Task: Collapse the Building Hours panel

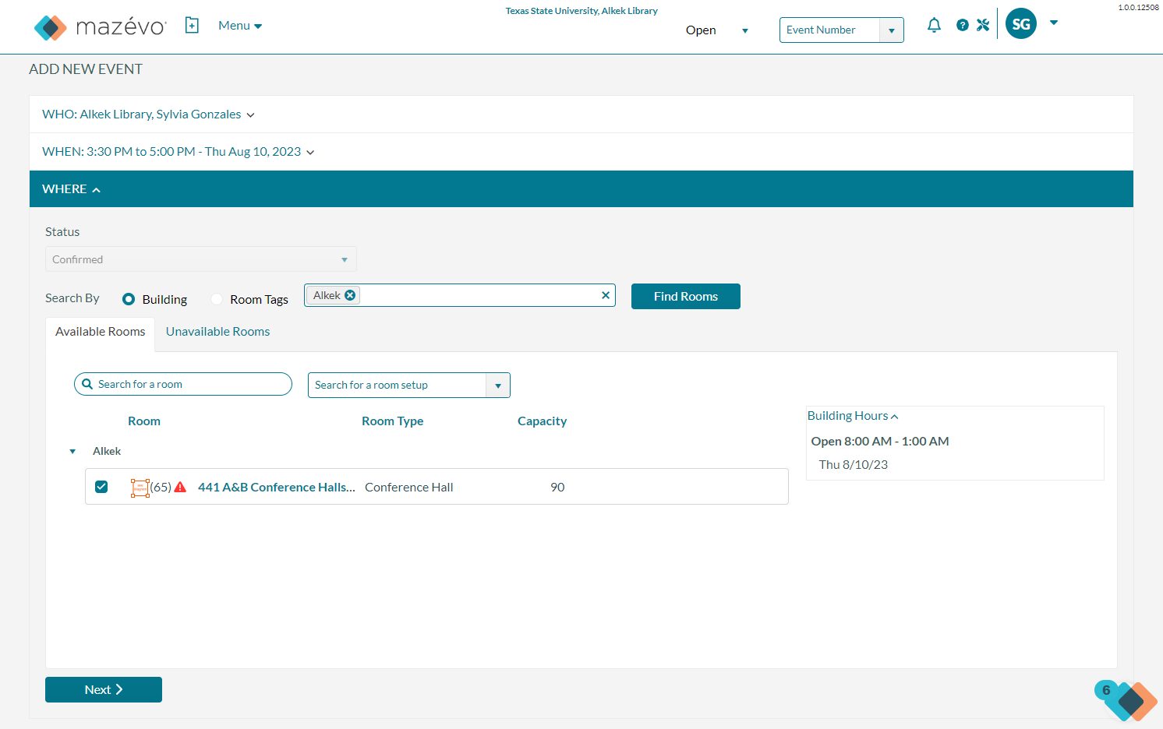Action: click(853, 416)
